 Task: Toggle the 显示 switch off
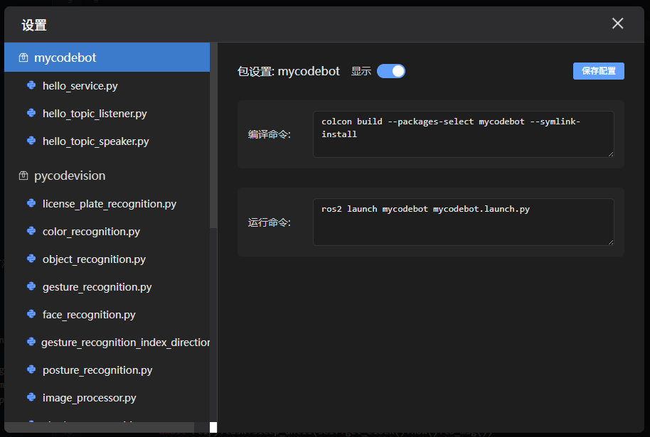coord(391,71)
